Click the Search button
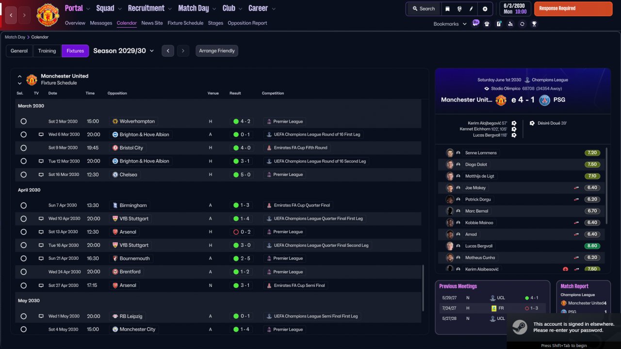Image resolution: width=621 pixels, height=349 pixels. pos(424,9)
